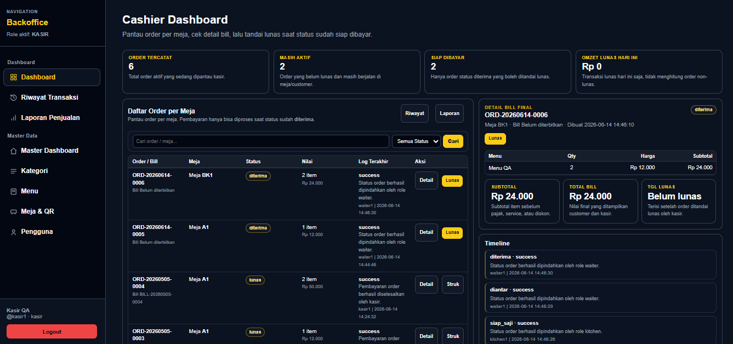Click the Meja & QR table icon
This screenshot has width=733, height=344.
click(14, 211)
